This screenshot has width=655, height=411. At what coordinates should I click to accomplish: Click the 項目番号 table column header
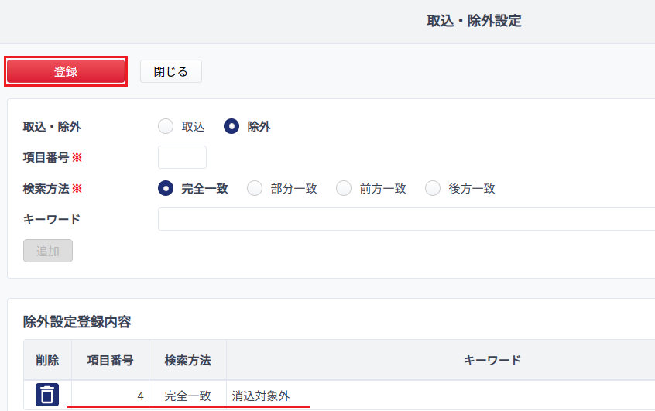110,360
